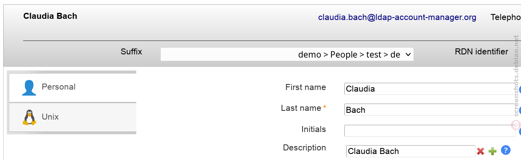Click the RDN identifier label
Viewport: 521px width, 160px height.
click(x=481, y=52)
